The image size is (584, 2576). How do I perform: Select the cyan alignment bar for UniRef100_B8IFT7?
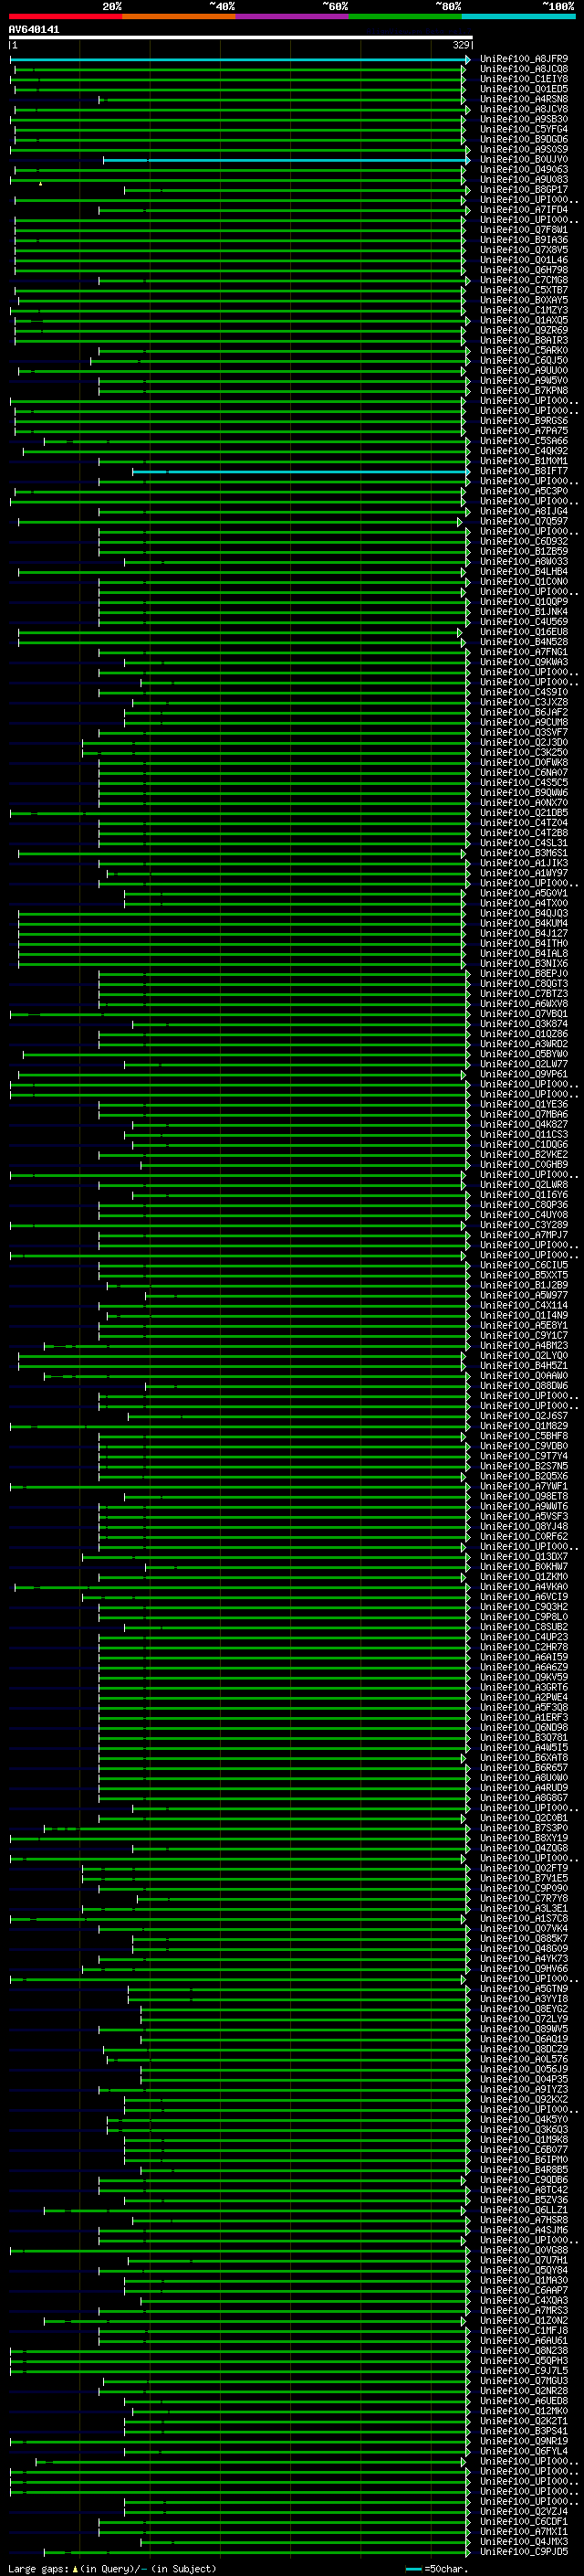[x=300, y=471]
